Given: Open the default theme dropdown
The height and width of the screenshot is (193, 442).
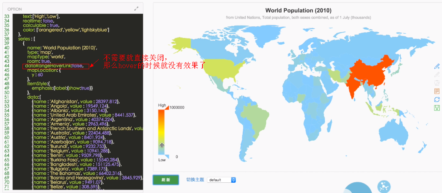Looking at the screenshot, I should [221, 180].
